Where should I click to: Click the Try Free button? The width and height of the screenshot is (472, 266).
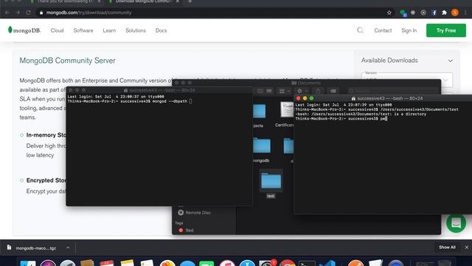[445, 30]
